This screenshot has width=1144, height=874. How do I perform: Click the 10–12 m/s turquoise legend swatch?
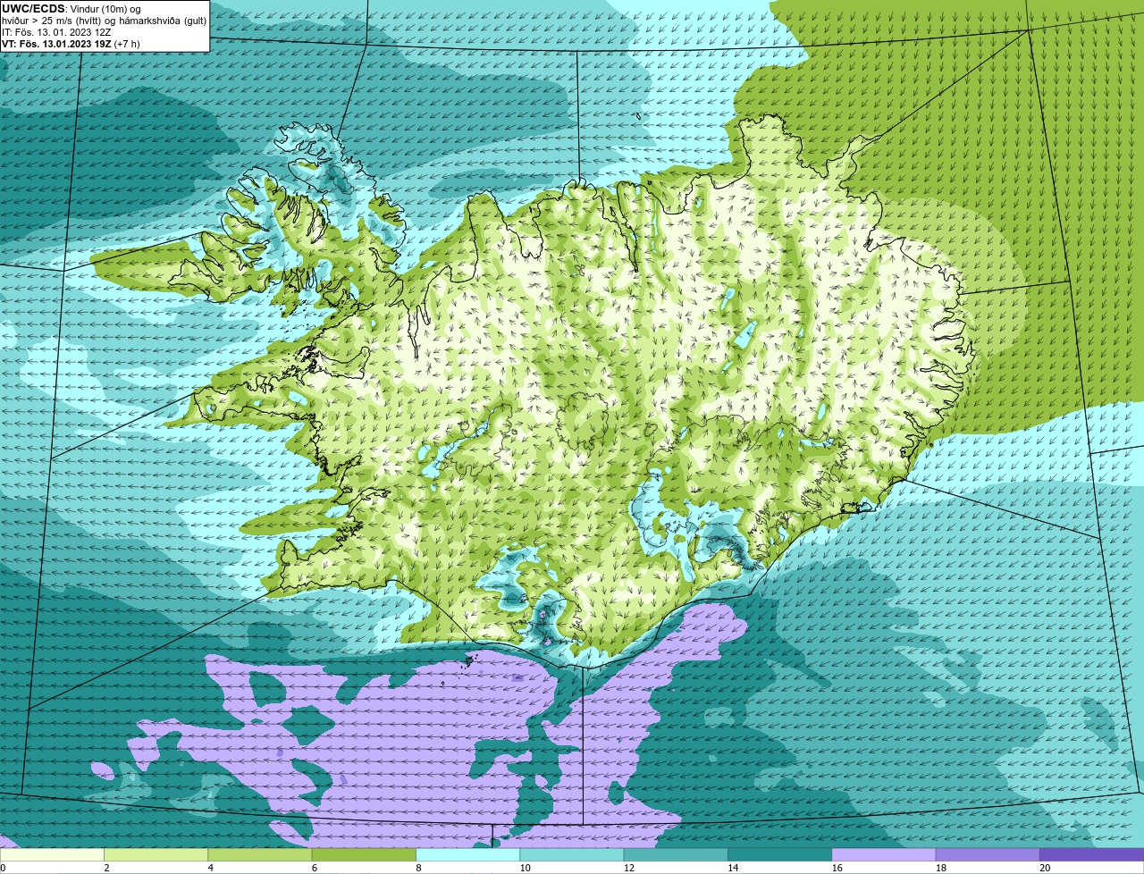click(x=572, y=855)
